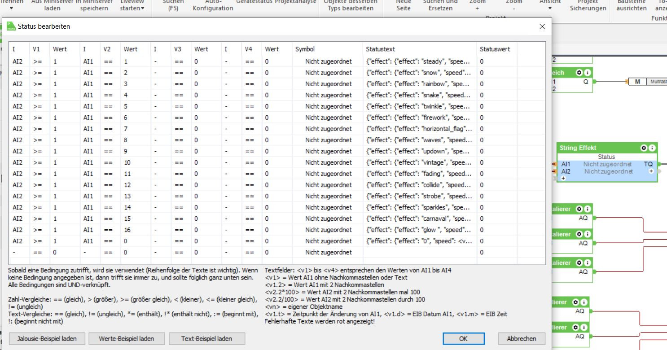This screenshot has height=350, width=667.
Task: Click In Miniserver speichern
Action: point(94,5)
